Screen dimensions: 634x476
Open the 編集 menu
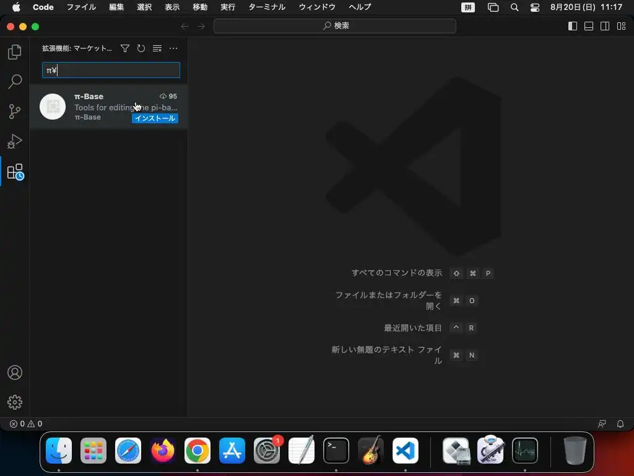[x=116, y=7]
